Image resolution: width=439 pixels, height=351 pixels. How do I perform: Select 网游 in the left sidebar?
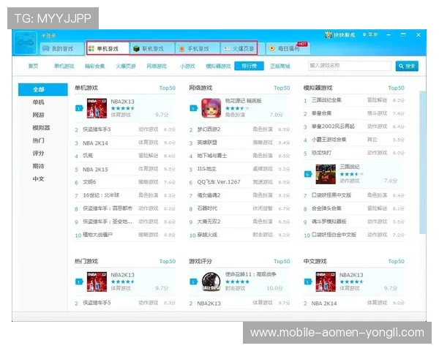pos(38,115)
